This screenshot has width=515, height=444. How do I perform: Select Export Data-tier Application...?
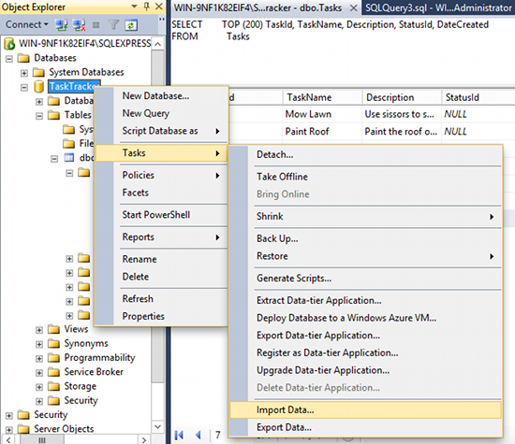[x=365, y=336]
